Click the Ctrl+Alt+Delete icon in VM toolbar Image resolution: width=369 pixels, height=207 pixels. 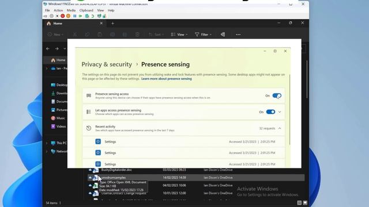[x=45, y=16]
